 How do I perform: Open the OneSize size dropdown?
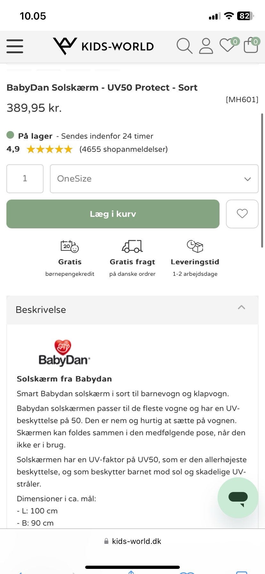coord(154,179)
